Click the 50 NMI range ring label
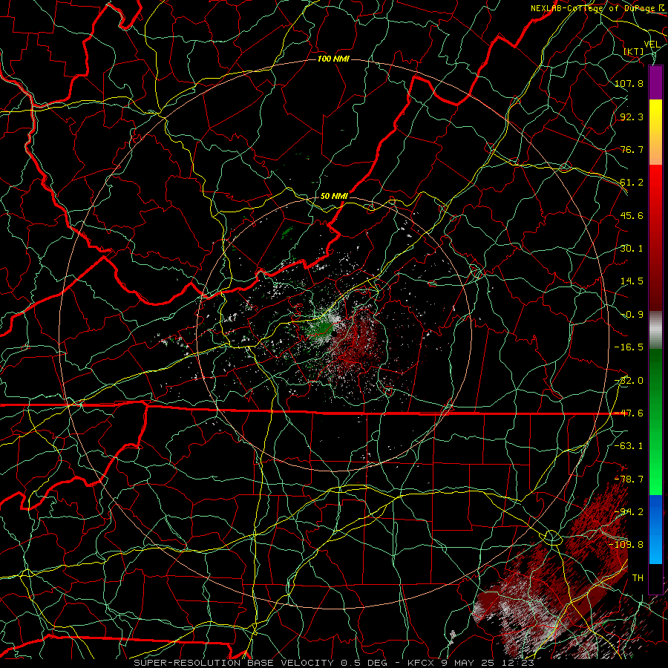Image resolution: width=668 pixels, height=668 pixels. (x=334, y=196)
